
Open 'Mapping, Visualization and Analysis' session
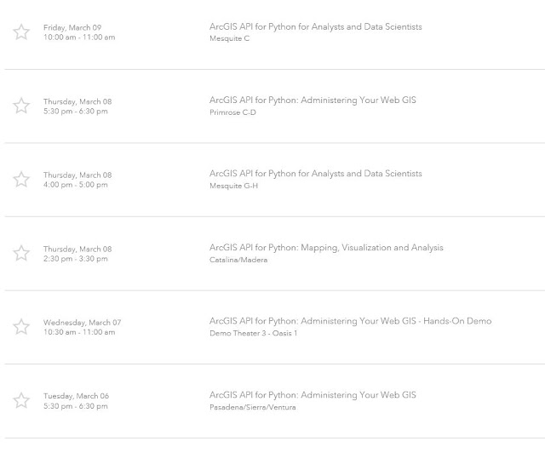pos(326,248)
